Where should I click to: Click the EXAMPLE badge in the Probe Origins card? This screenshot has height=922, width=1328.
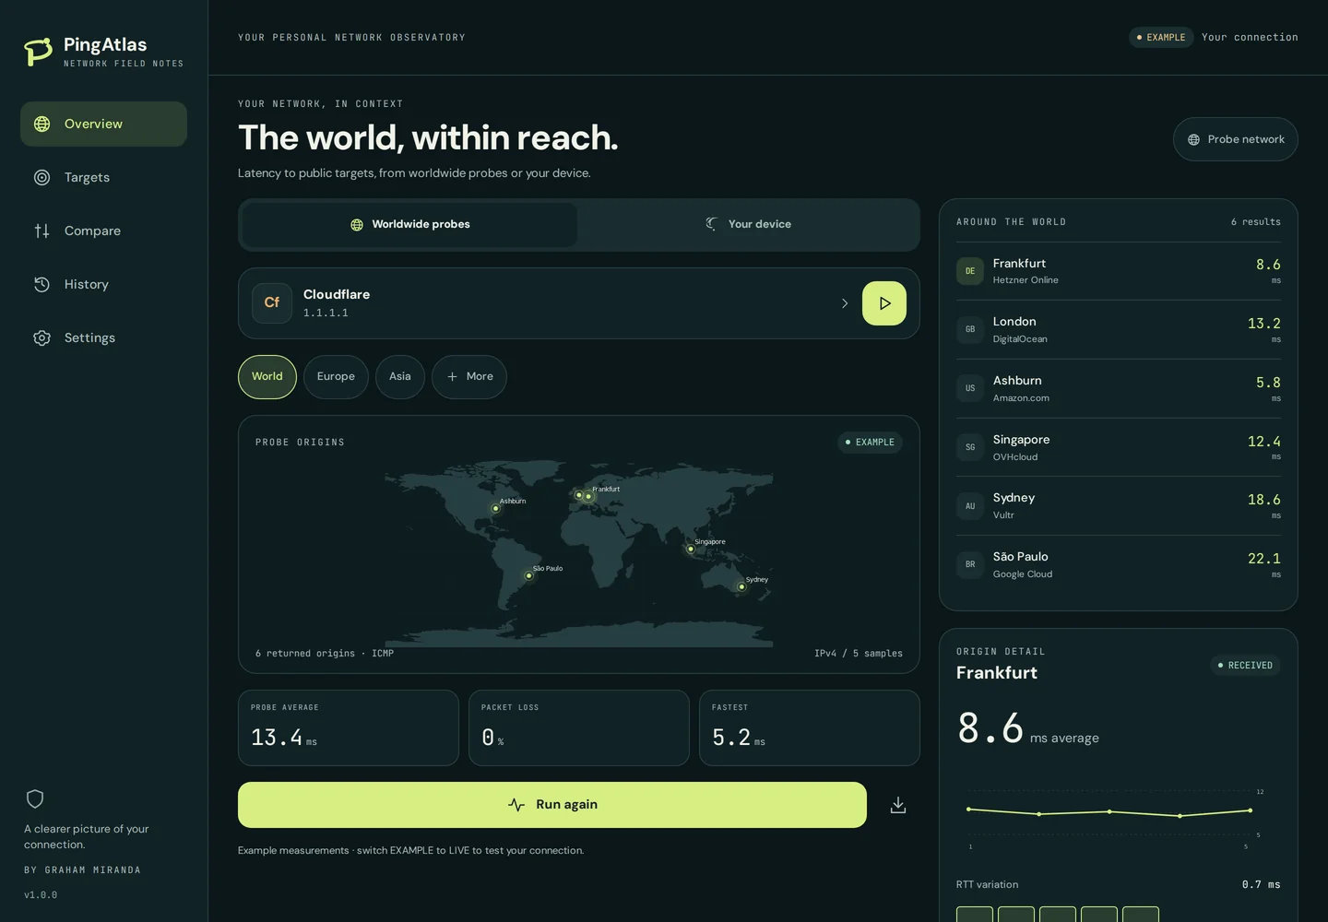click(x=870, y=443)
